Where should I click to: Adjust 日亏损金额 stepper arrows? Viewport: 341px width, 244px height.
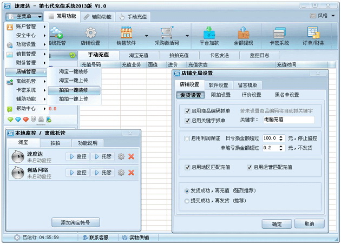point(281,139)
